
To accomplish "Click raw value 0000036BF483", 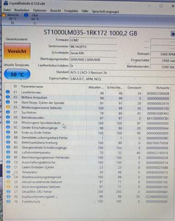I will pos(158,113).
